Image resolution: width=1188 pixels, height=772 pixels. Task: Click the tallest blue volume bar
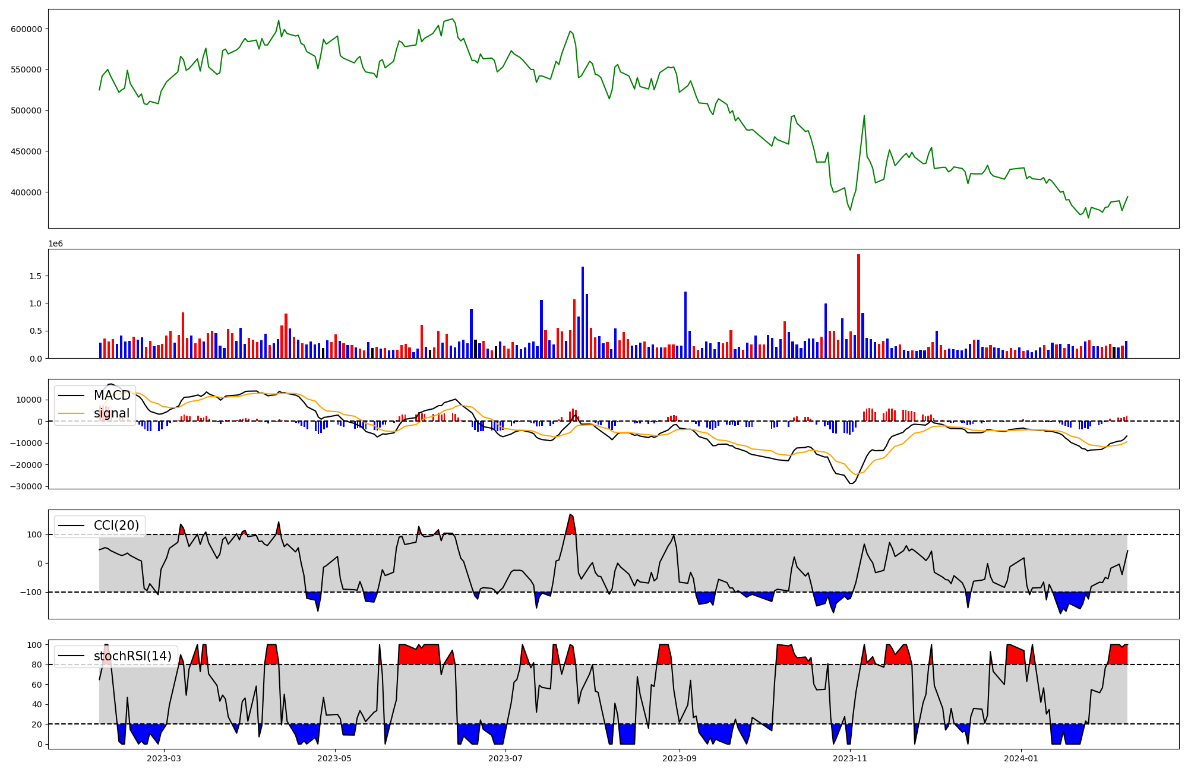[x=583, y=312]
